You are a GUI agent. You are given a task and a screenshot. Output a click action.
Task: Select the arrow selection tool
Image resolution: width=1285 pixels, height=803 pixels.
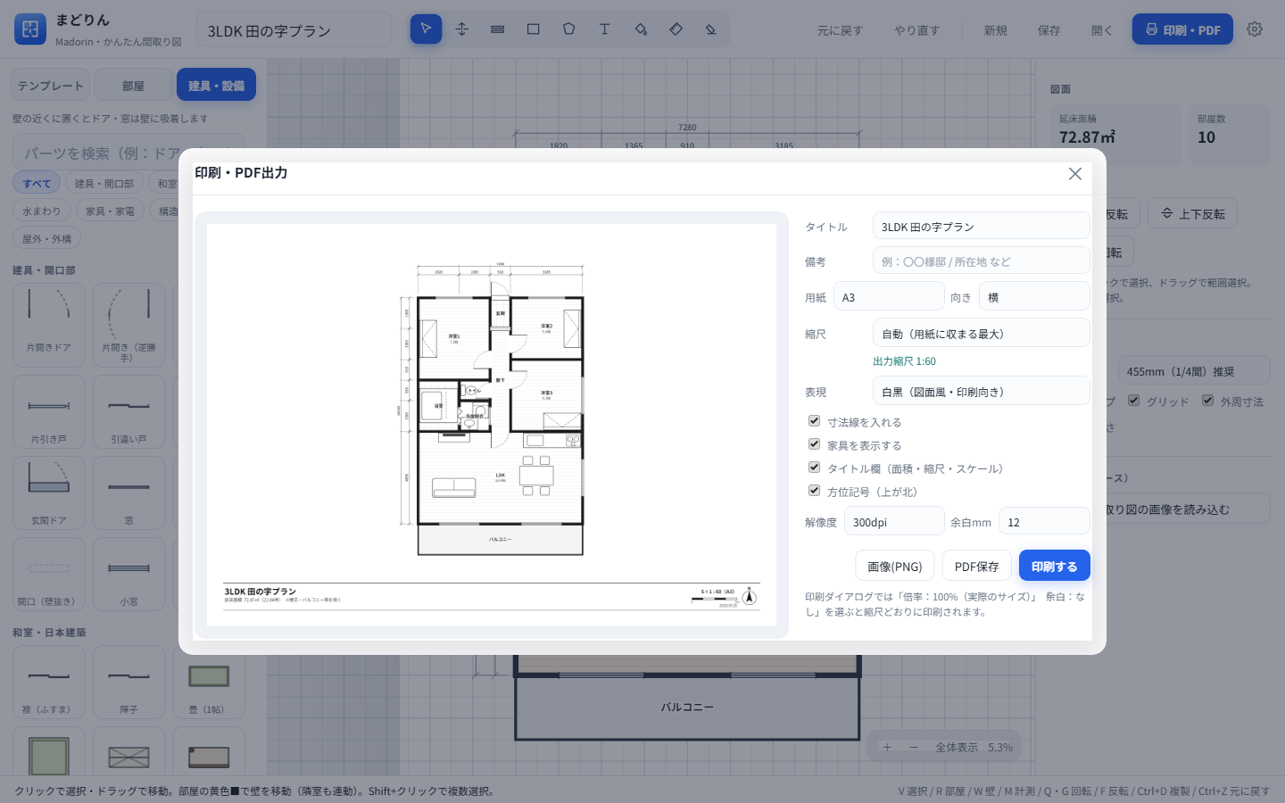(426, 29)
